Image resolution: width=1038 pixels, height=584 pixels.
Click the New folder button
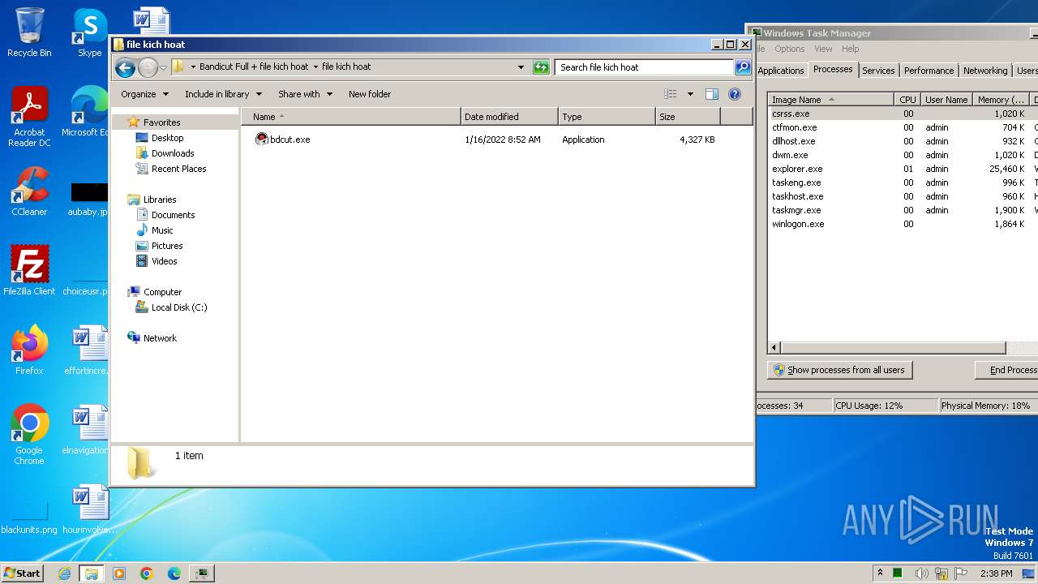(x=370, y=94)
